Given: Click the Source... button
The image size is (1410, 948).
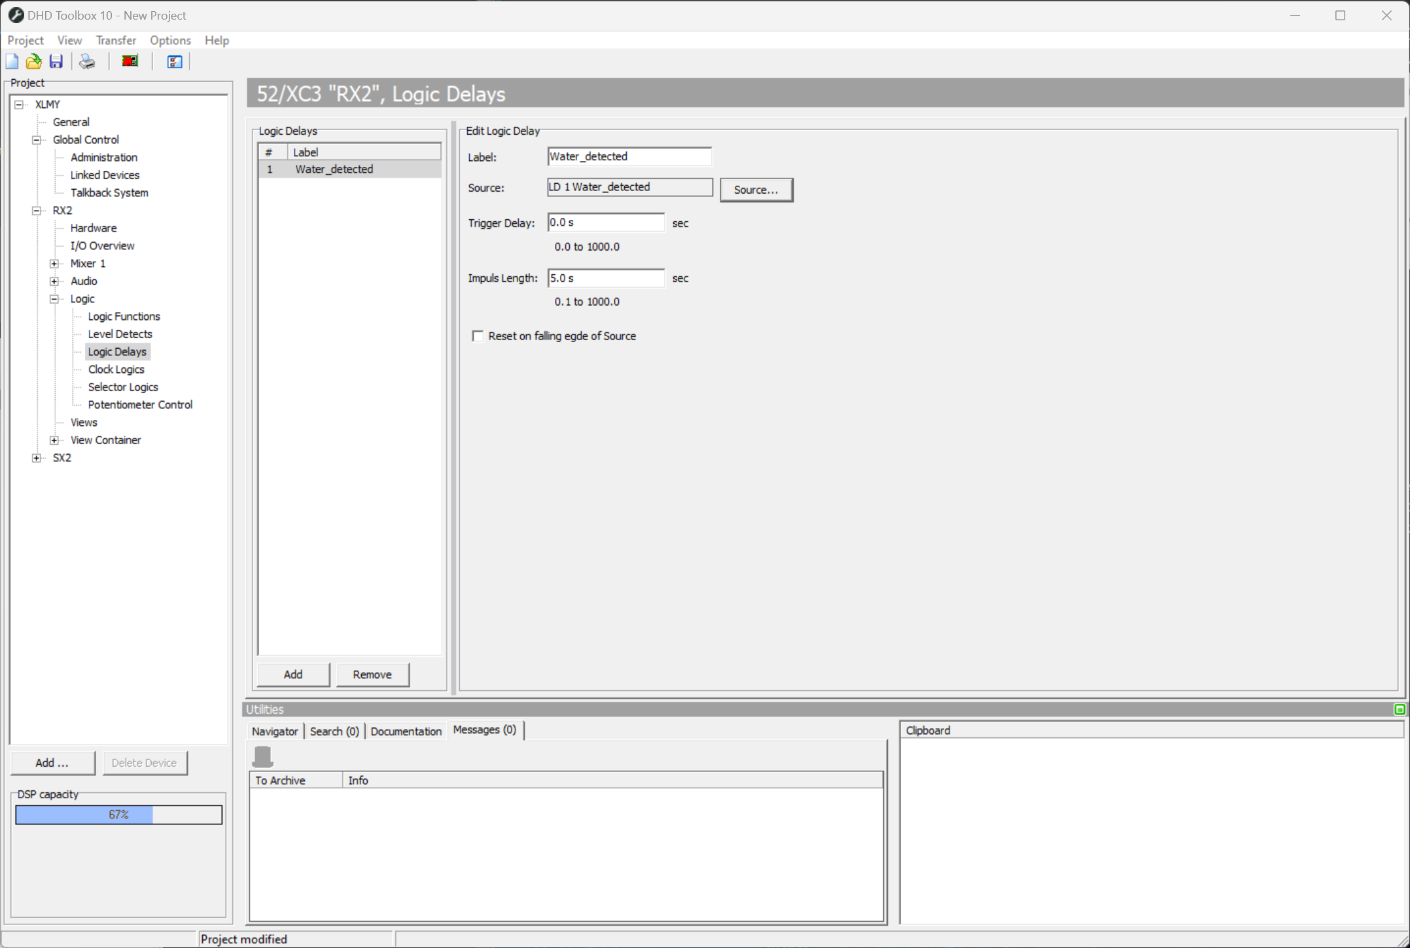Looking at the screenshot, I should coord(756,190).
